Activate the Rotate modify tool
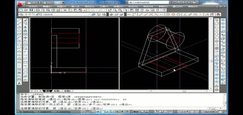The width and height of the screenshot is (243, 115). click(25, 41)
